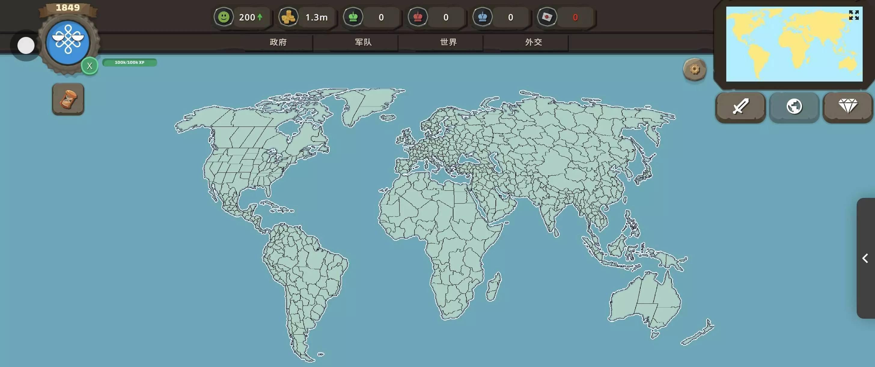Click the green X level badge

pyautogui.click(x=90, y=66)
